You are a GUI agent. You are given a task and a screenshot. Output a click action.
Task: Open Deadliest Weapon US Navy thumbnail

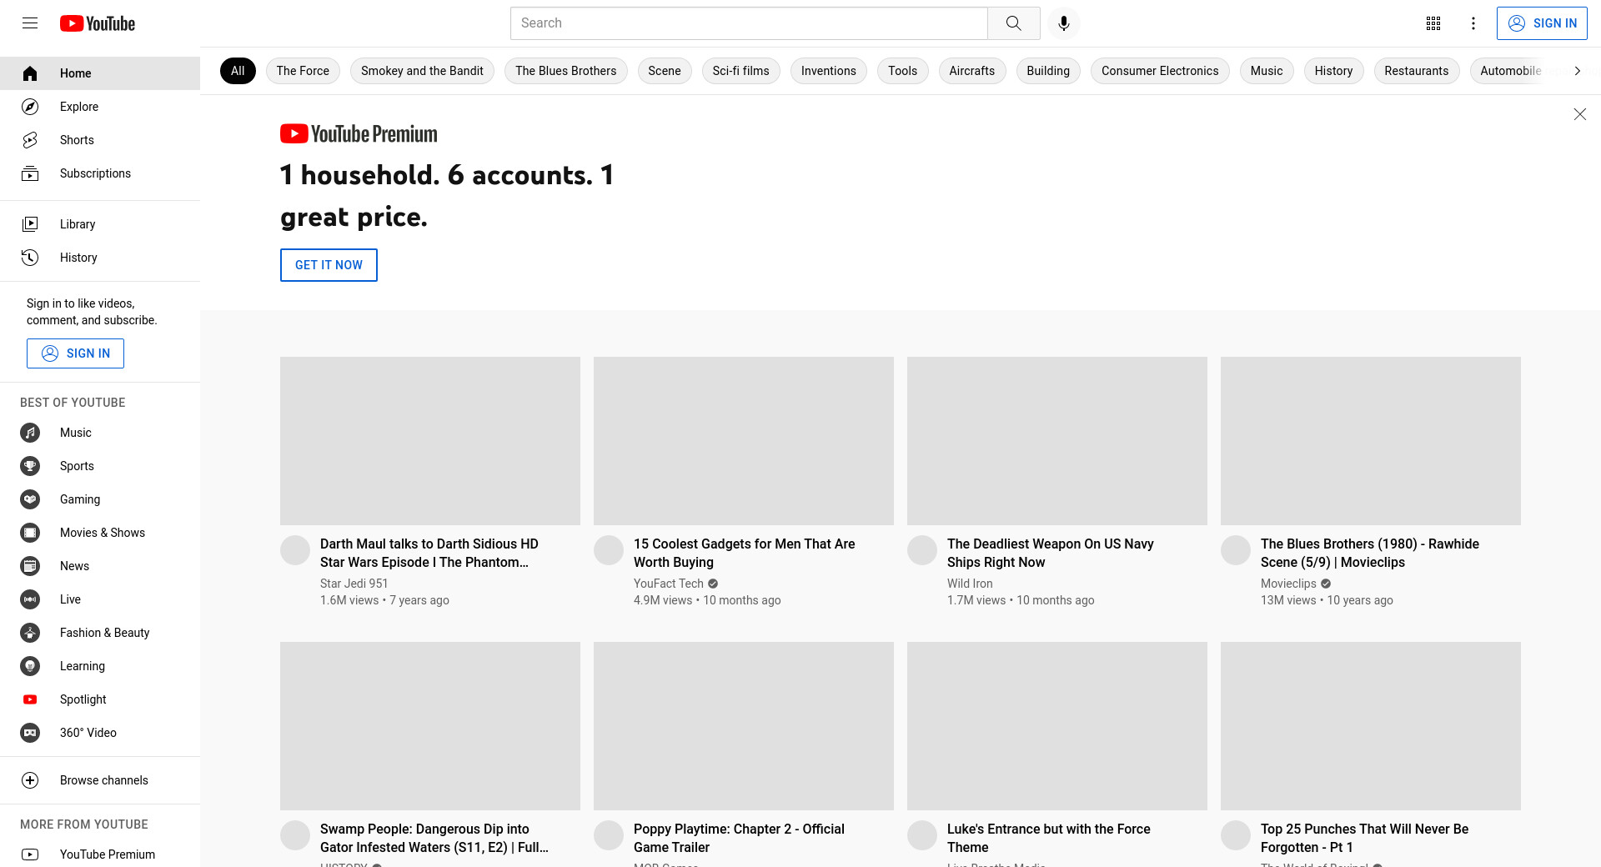pyautogui.click(x=1057, y=441)
